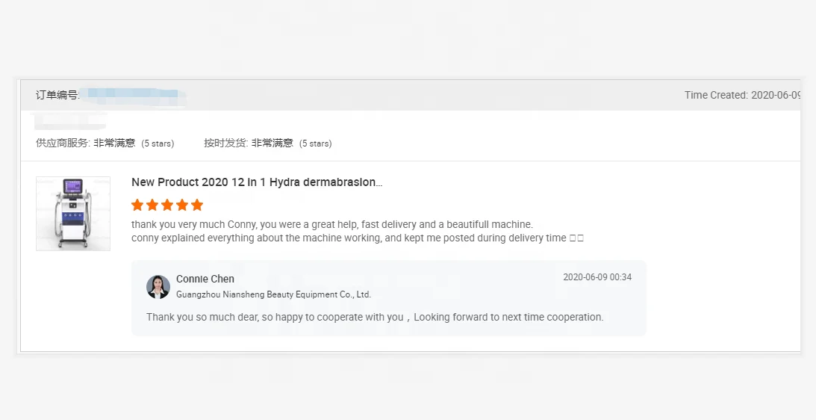
Task: Click the third orange rating star
Action: coord(167,205)
